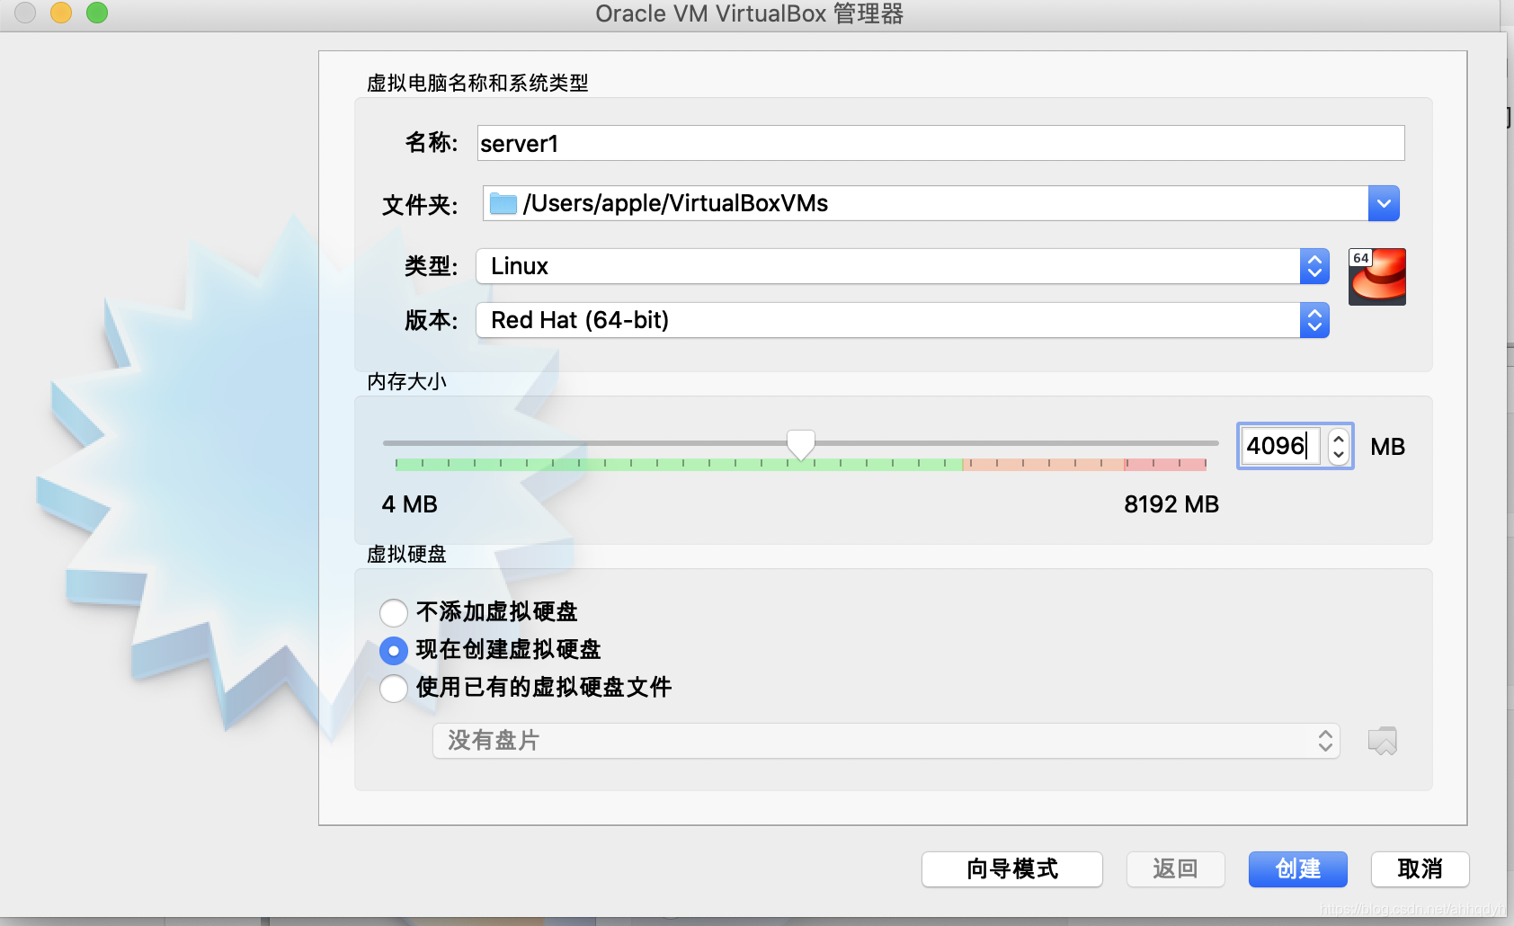Screen dimensions: 1514x926
Task: Click the browse virtual disk file icon
Action: 1383,741
